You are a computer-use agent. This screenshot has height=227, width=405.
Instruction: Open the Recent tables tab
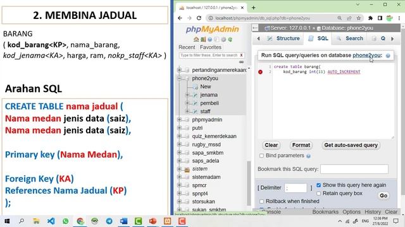click(x=187, y=47)
